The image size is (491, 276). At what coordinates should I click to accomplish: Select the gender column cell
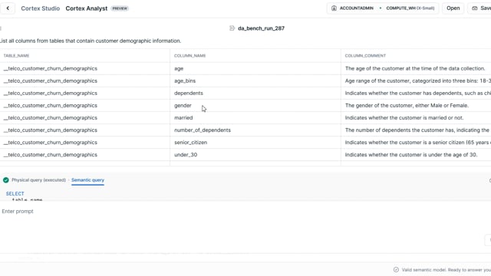255,106
